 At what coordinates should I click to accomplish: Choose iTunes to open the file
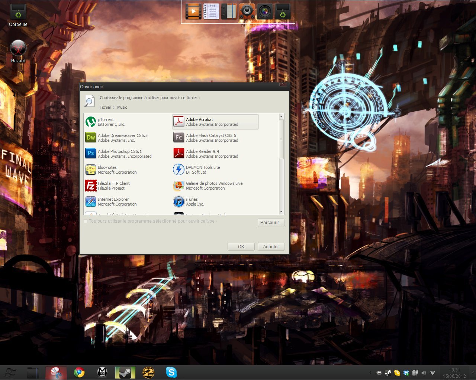192,202
